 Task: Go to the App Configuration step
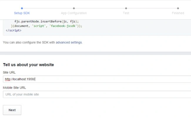click(74, 13)
